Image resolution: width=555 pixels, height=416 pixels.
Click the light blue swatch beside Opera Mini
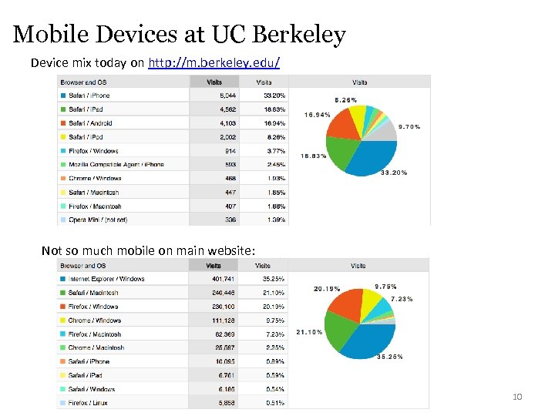coord(62,220)
